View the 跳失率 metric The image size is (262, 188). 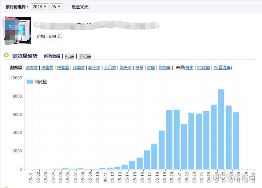pos(125,68)
